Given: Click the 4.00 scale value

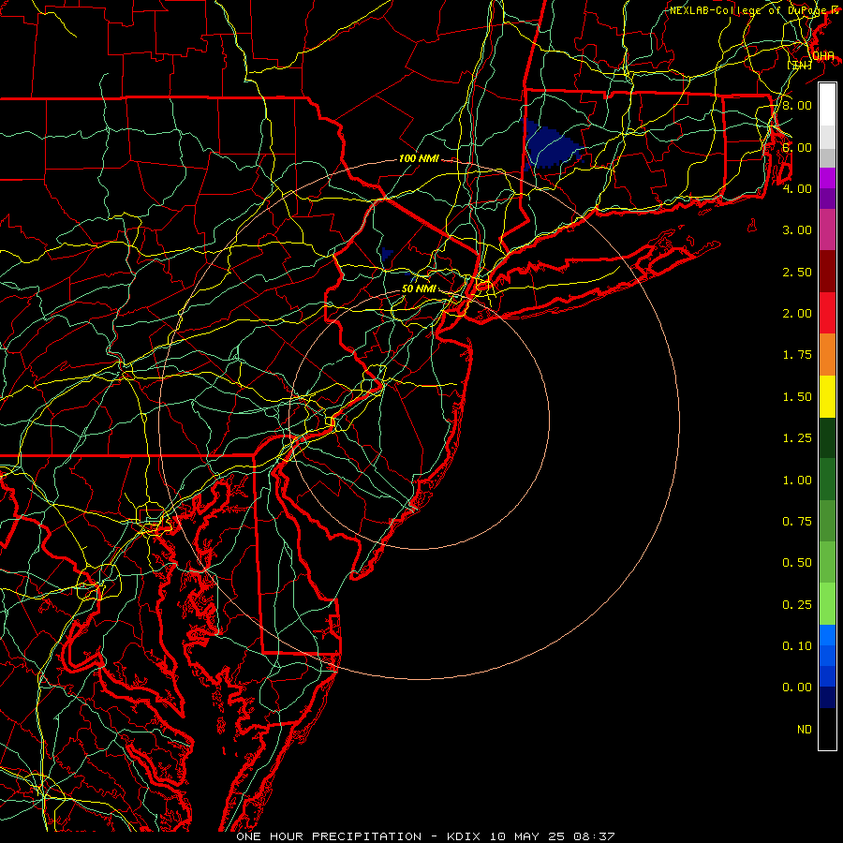Looking at the screenshot, I should tap(797, 188).
